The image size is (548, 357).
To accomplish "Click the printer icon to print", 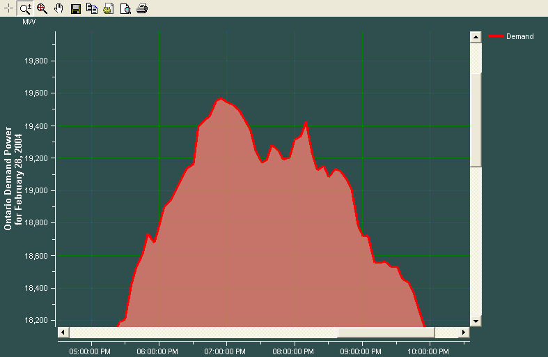I will 142,8.
